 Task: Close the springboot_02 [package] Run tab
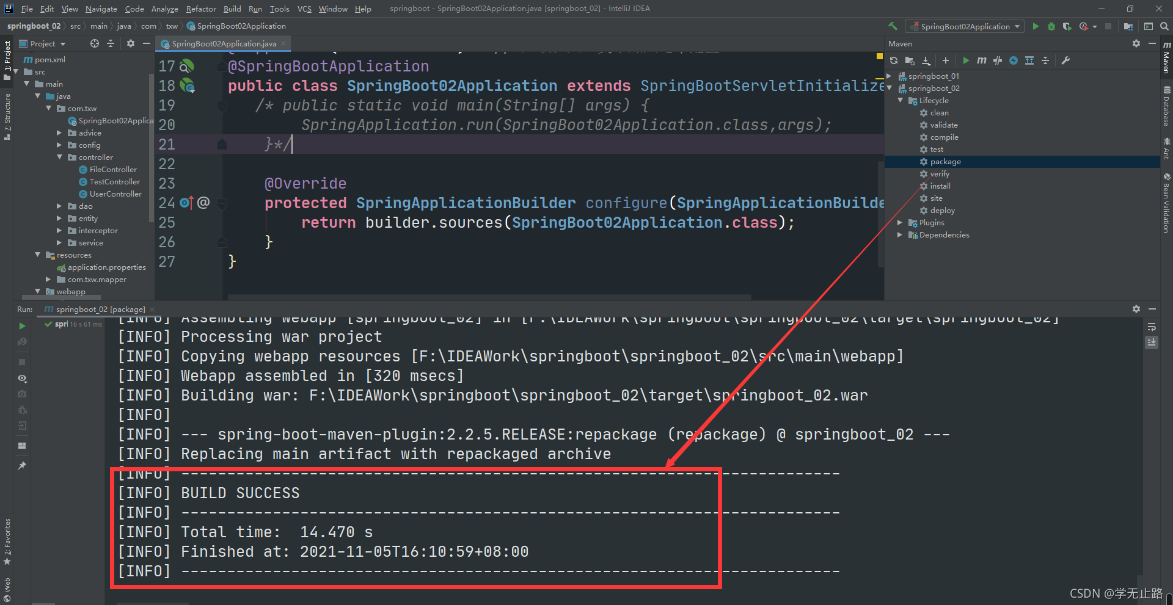tap(152, 310)
